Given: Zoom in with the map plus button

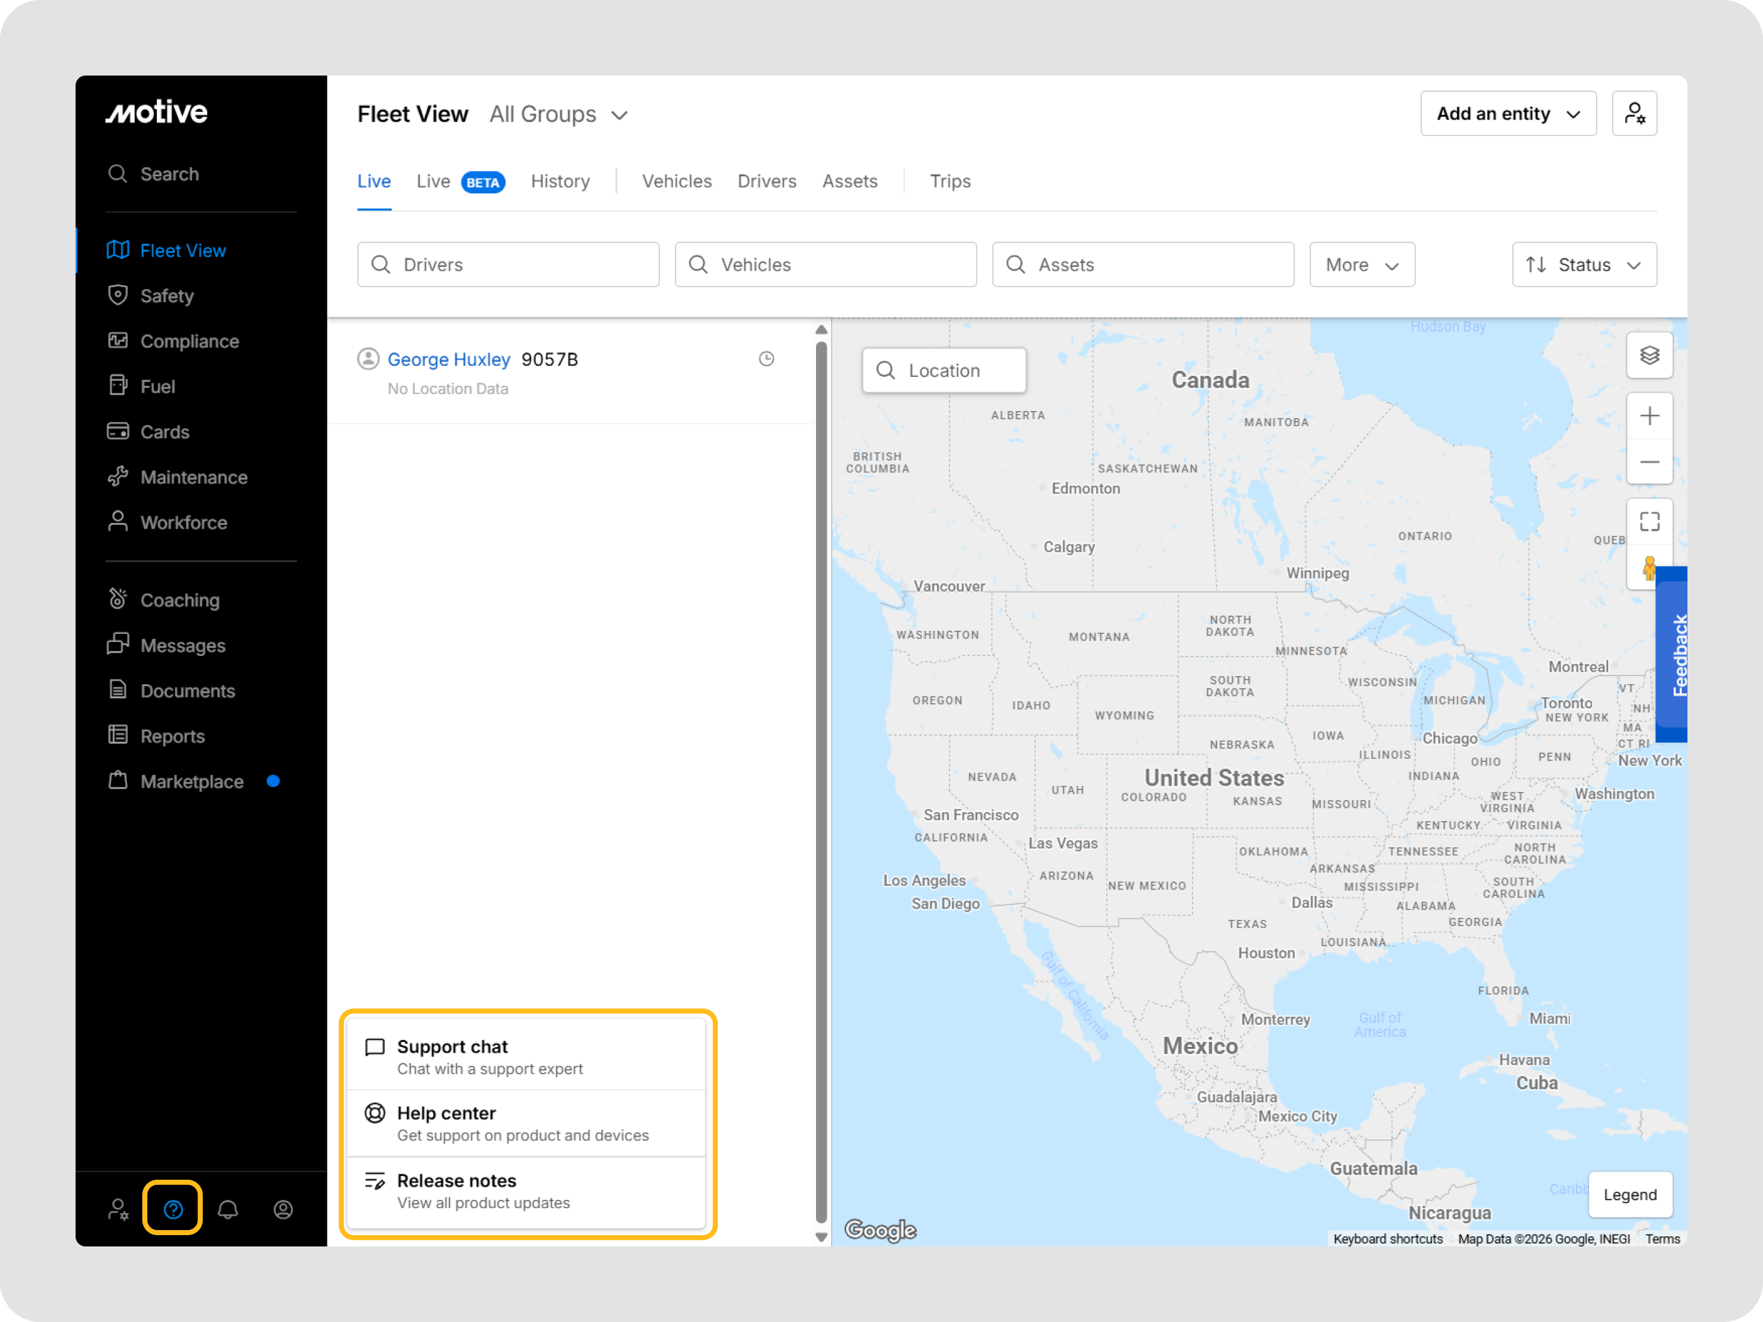Looking at the screenshot, I should pyautogui.click(x=1649, y=416).
